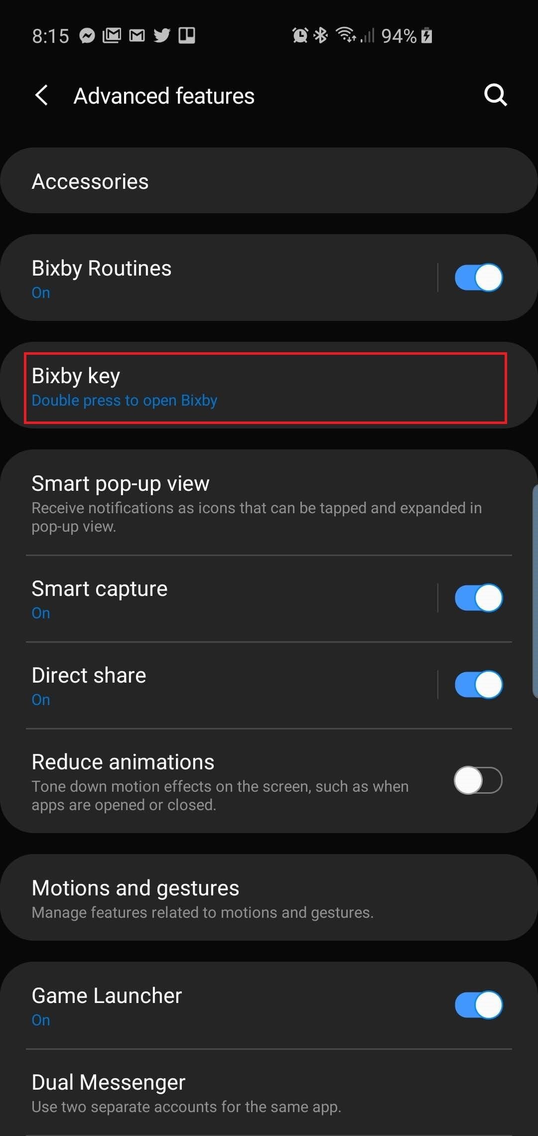Switch off Direct share toggle

click(478, 685)
